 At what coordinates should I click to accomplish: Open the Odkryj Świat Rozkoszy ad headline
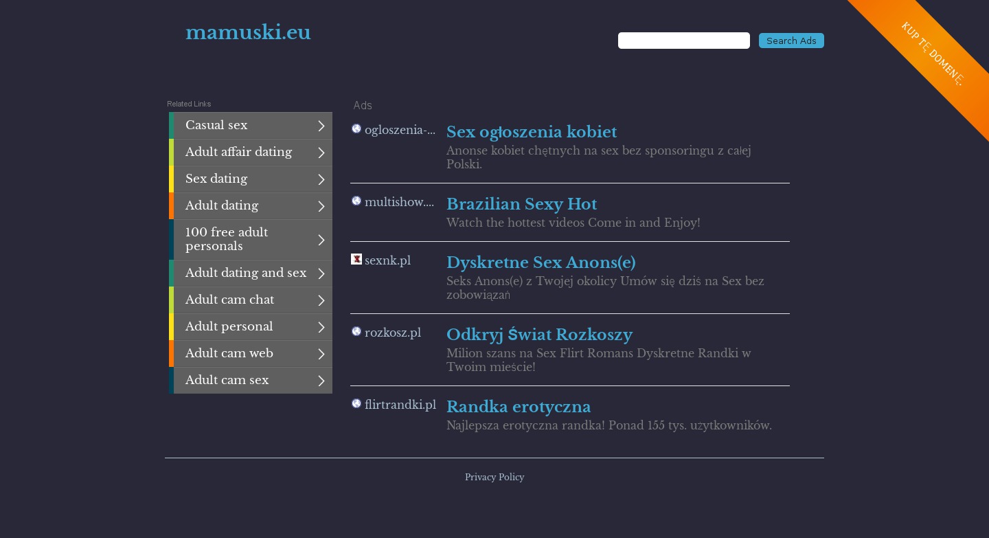pyautogui.click(x=539, y=335)
